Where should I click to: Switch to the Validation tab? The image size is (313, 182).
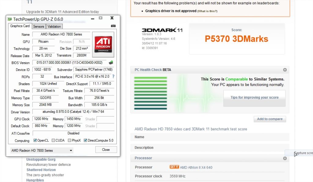(54, 27)
